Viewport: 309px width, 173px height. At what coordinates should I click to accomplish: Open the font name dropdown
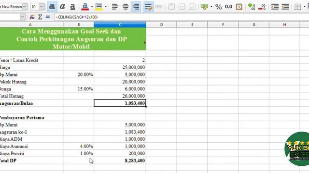pos(25,7)
